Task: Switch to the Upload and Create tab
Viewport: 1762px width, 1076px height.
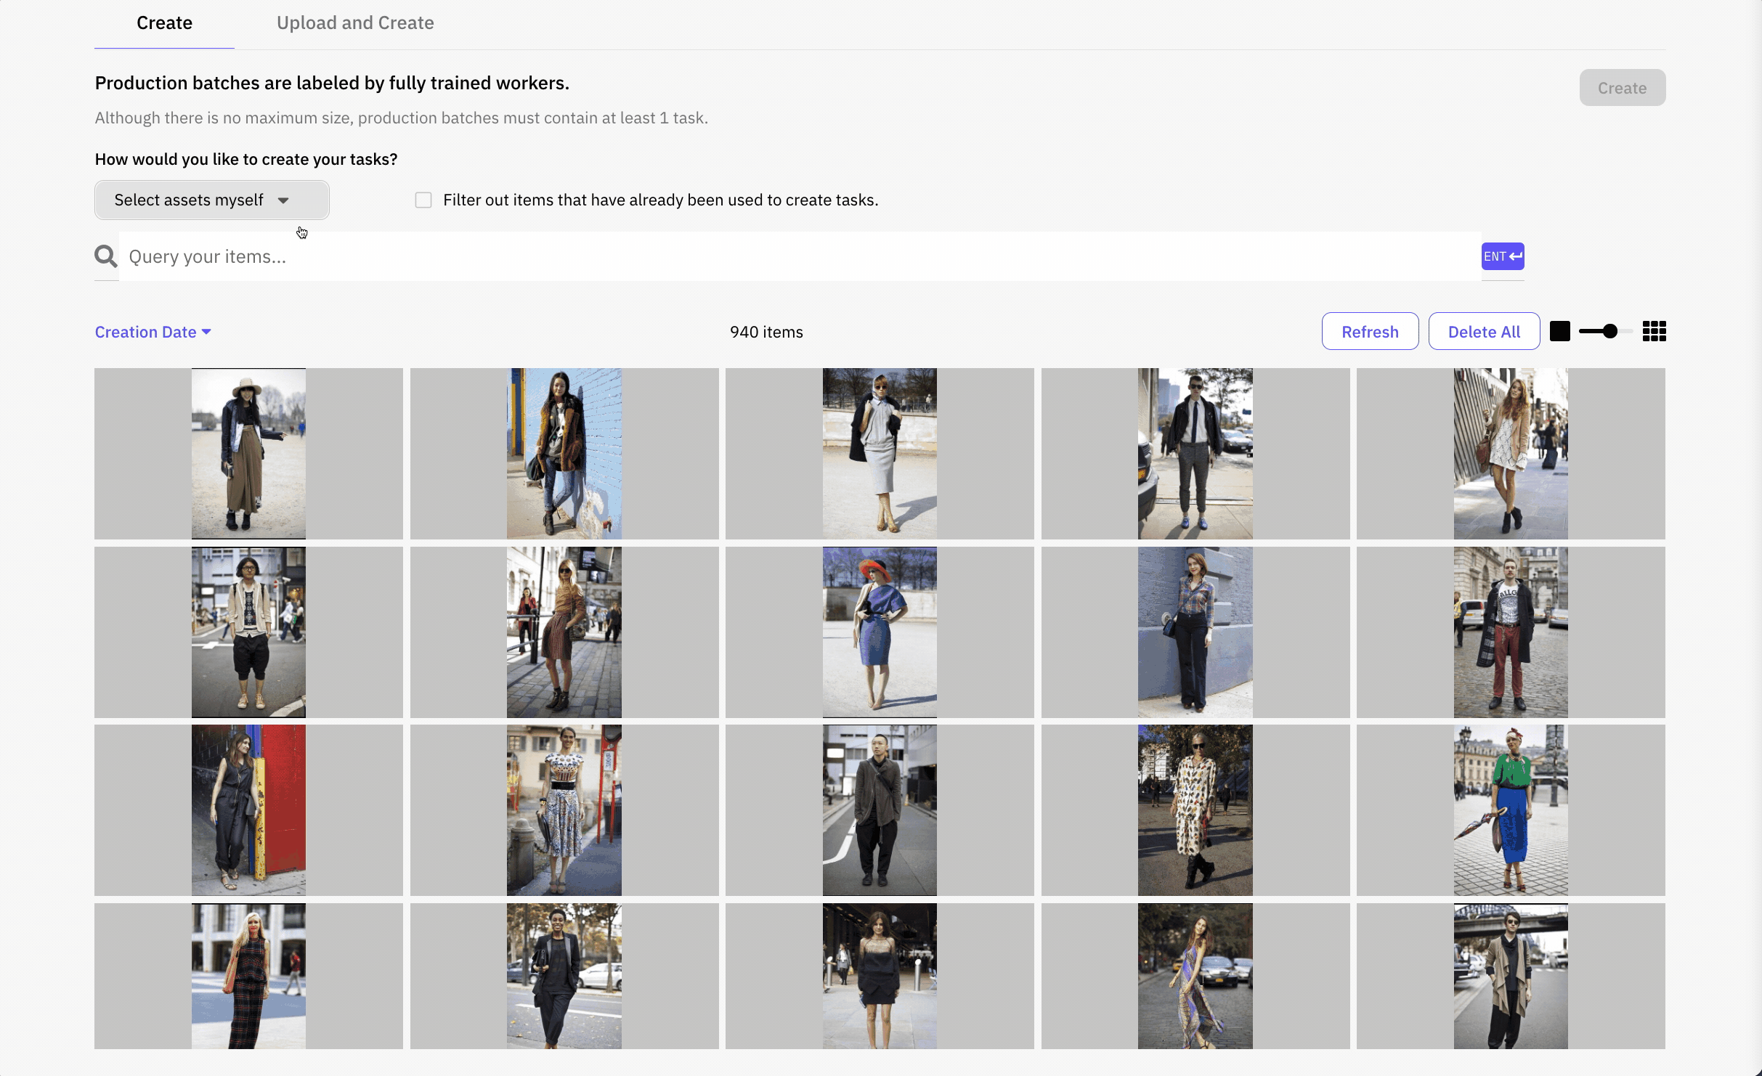Action: [x=355, y=23]
